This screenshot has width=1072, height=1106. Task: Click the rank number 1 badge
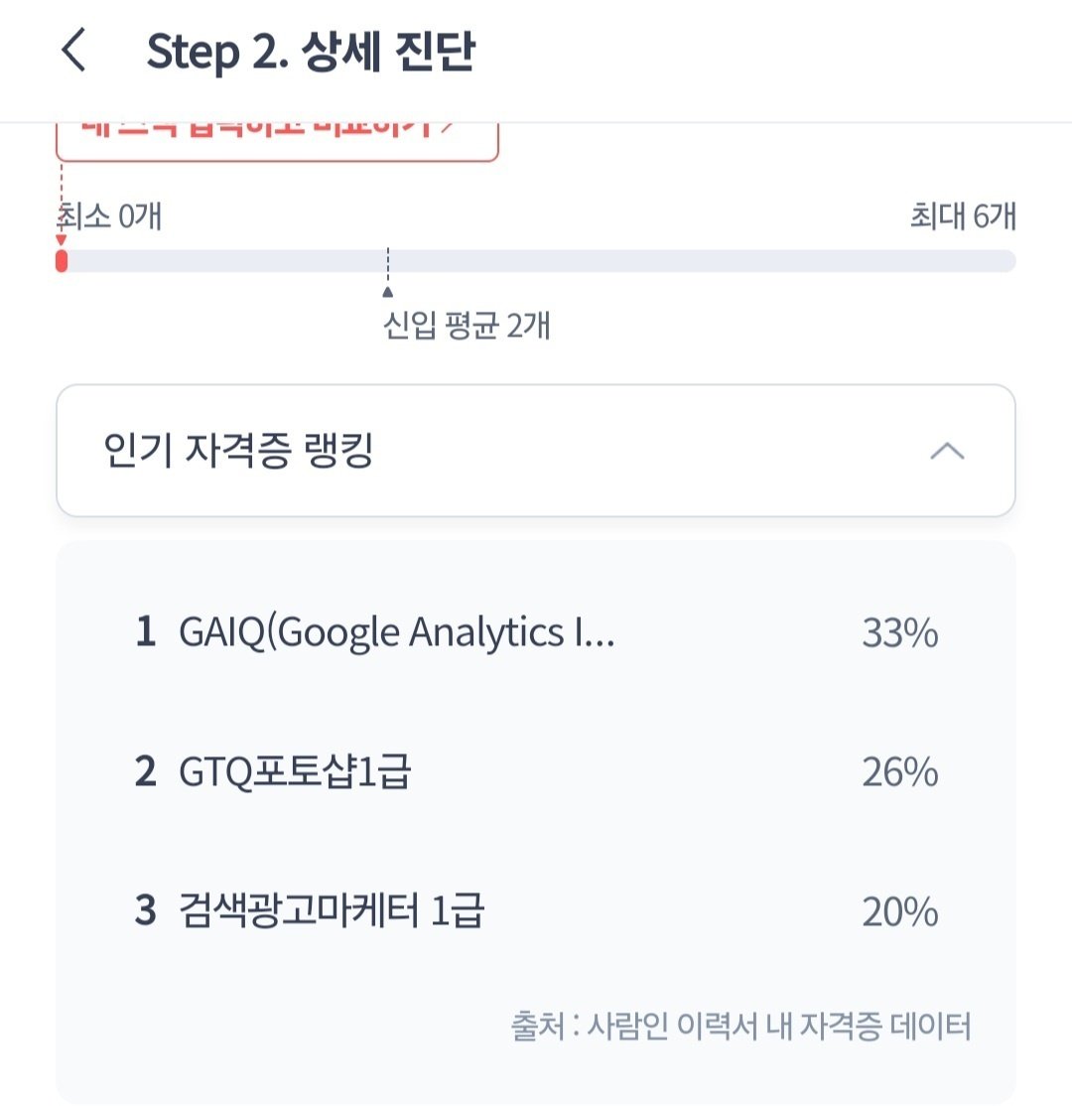coord(145,631)
